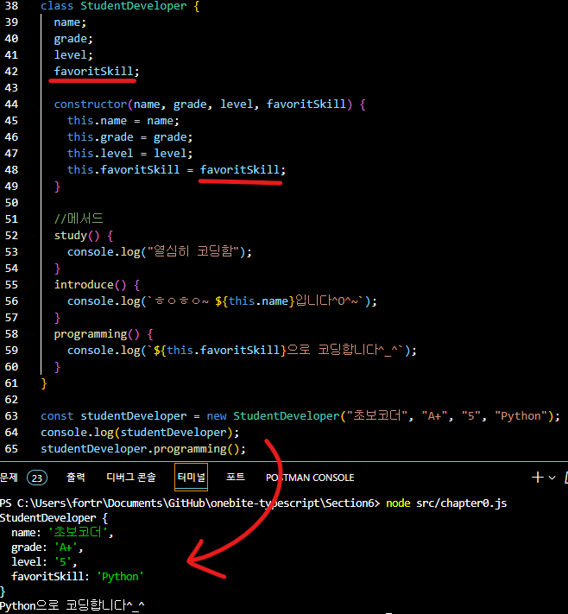The height and width of the screenshot is (614, 568).
Task: Collapse the constructor fold on line 44
Action: (x=31, y=104)
